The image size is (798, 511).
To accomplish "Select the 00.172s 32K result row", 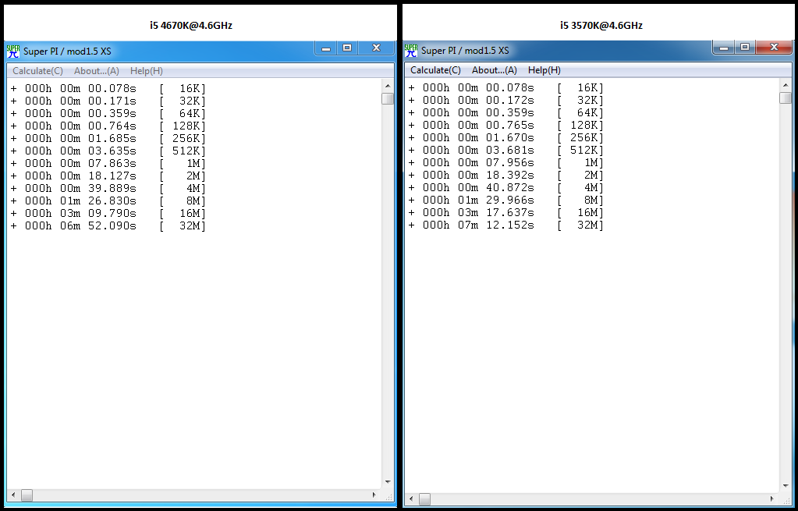I will [x=506, y=101].
